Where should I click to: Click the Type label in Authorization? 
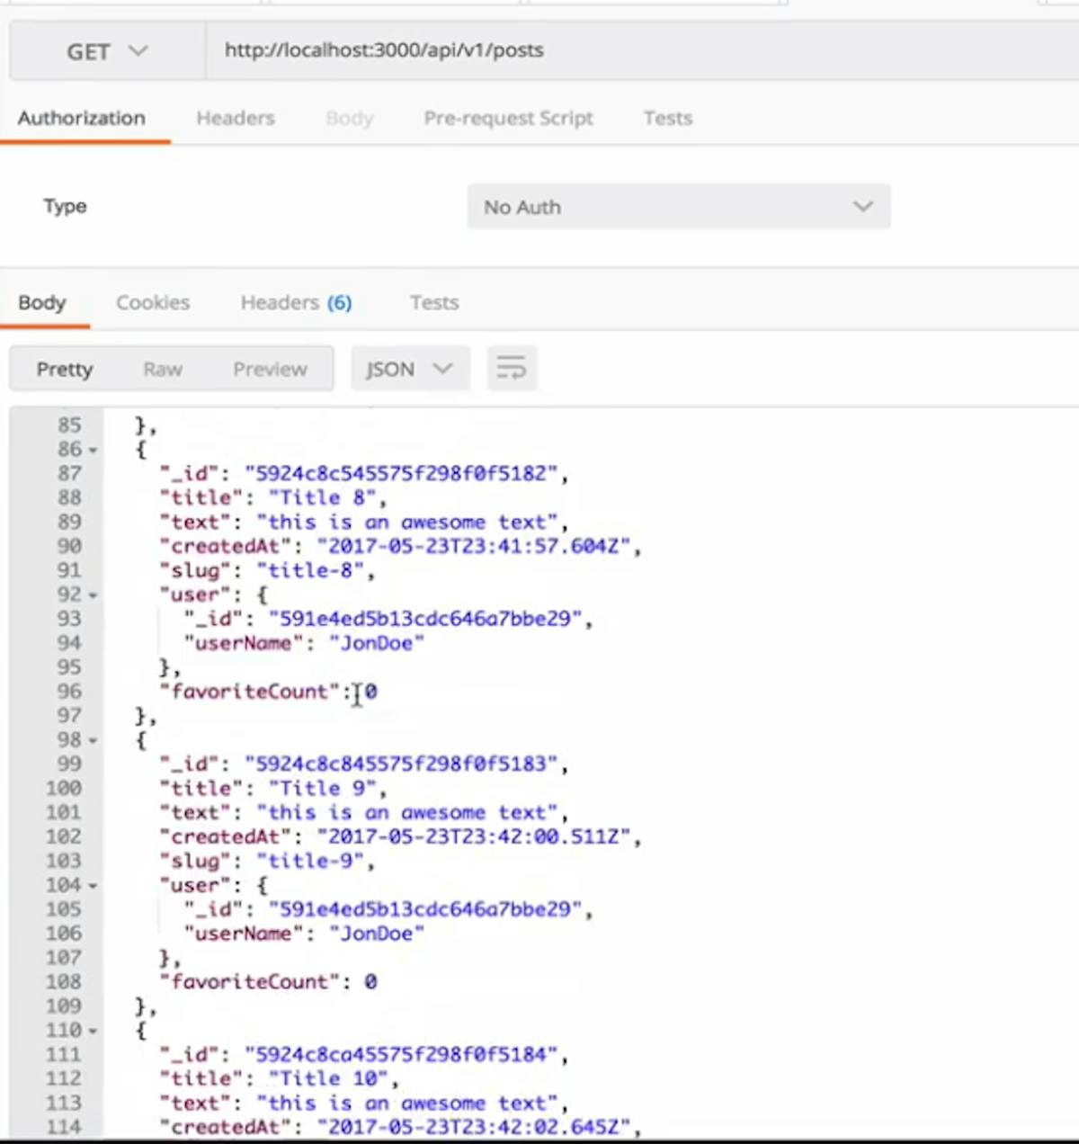point(65,206)
